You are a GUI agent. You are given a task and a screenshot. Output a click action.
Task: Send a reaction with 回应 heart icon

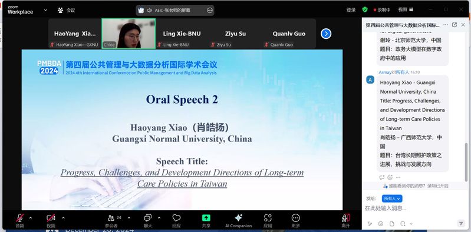[176, 218]
